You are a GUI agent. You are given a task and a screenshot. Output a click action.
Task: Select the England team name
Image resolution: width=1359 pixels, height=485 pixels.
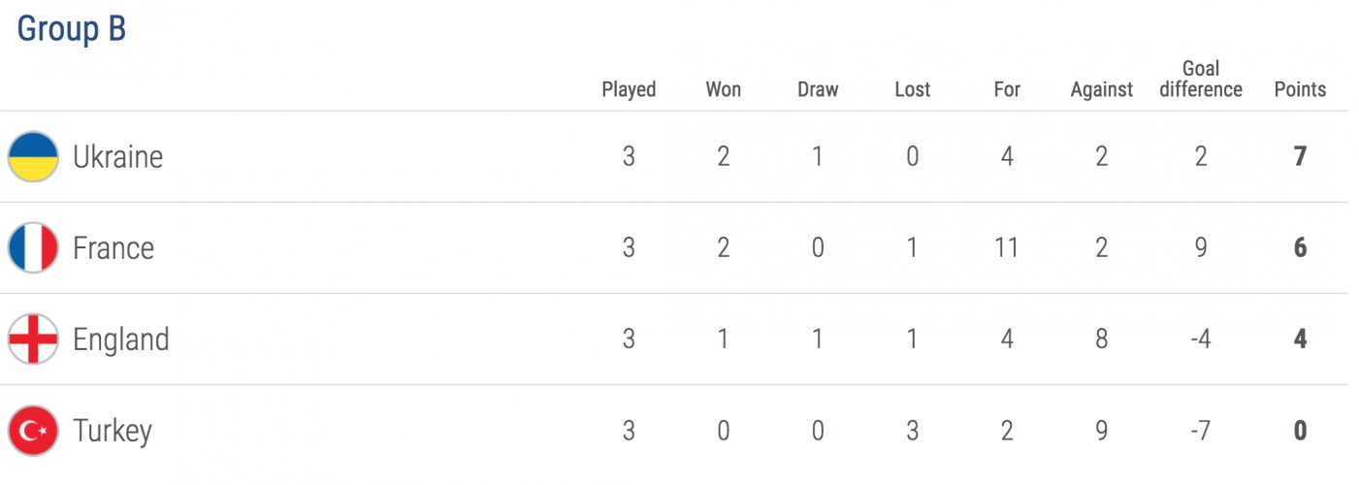point(121,339)
